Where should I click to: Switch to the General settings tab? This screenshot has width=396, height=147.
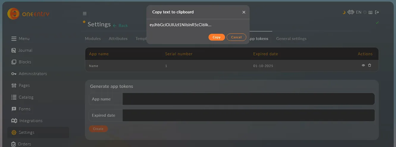[x=291, y=39]
